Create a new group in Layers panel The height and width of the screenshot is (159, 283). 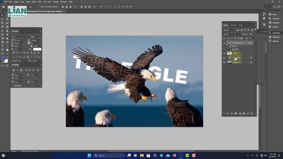[244, 114]
